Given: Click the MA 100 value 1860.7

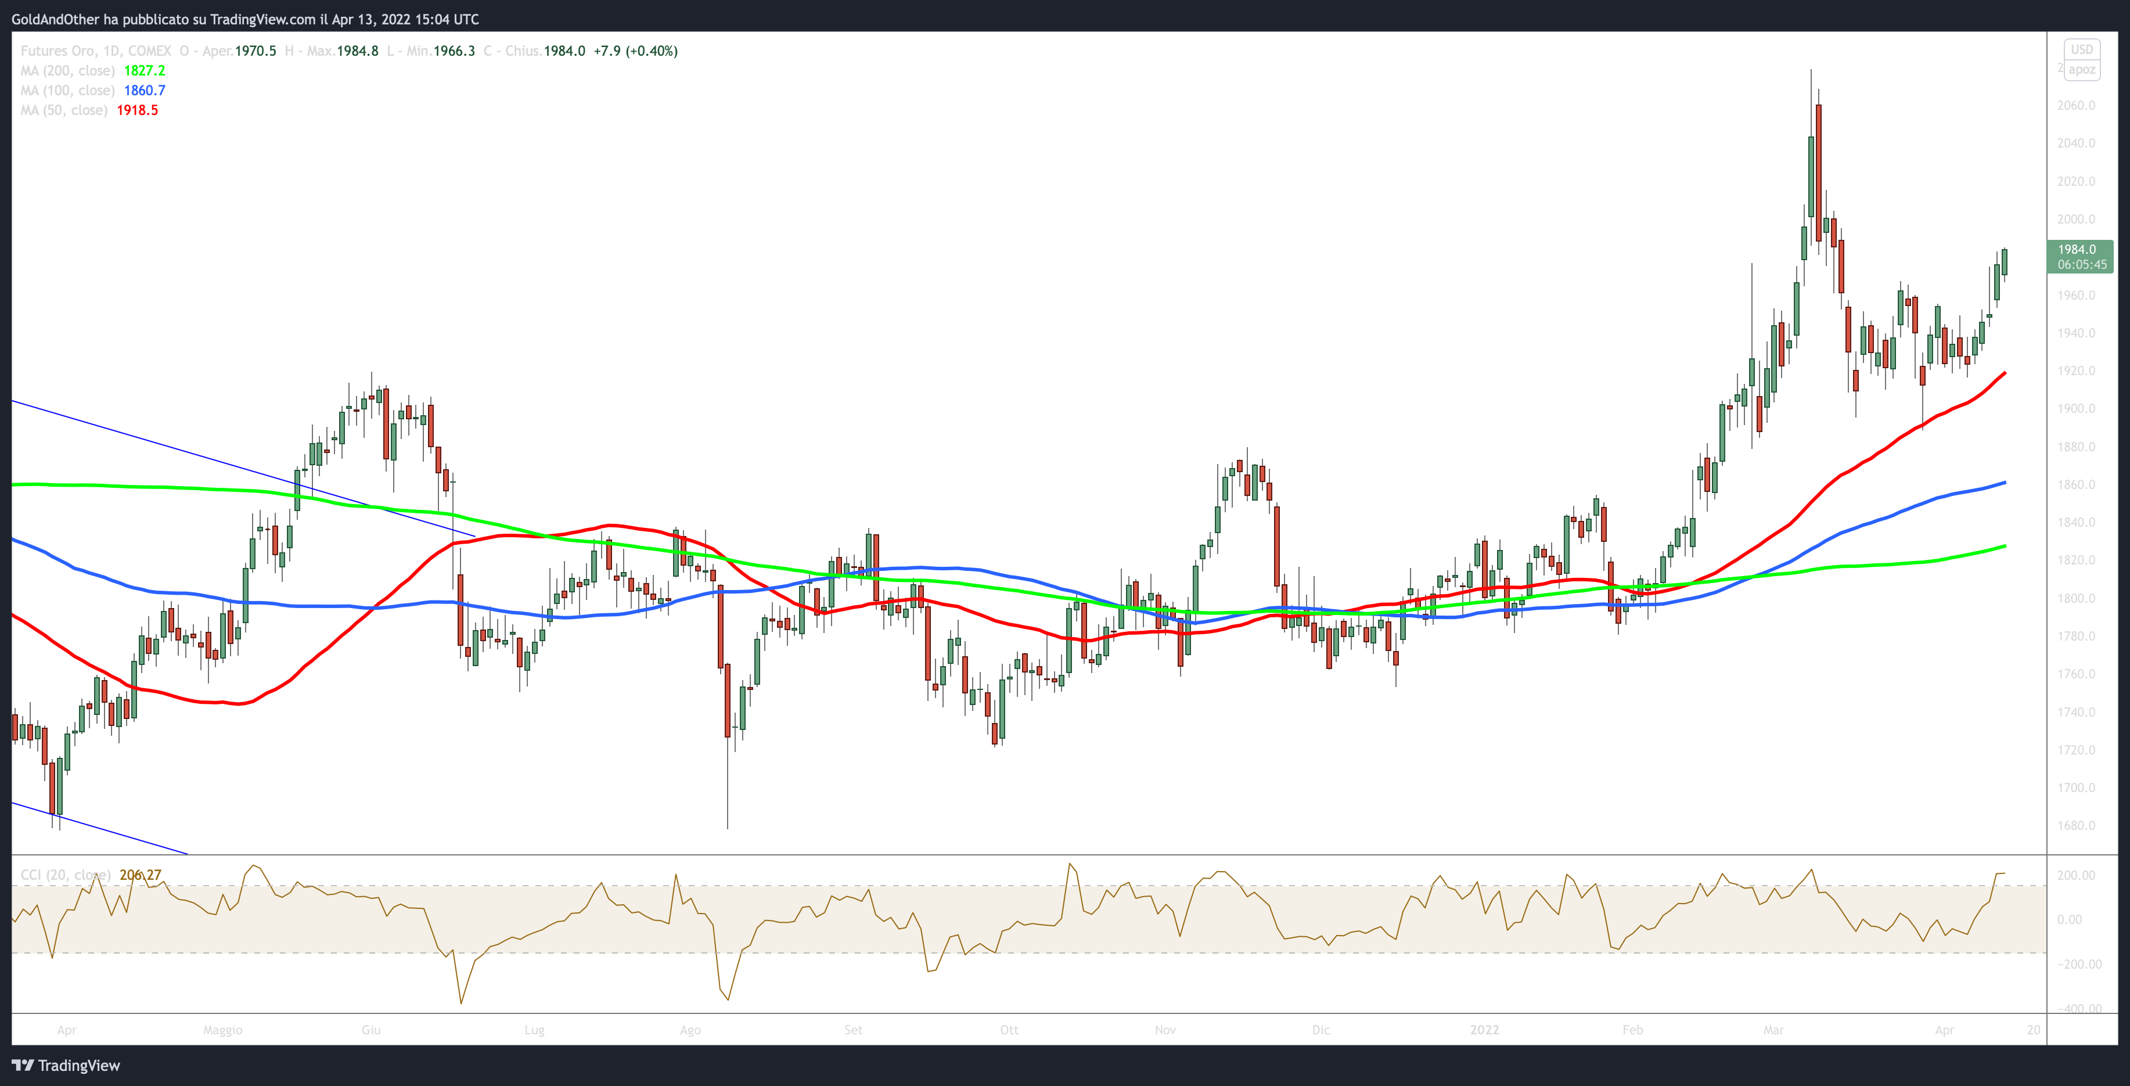Looking at the screenshot, I should pos(145,91).
